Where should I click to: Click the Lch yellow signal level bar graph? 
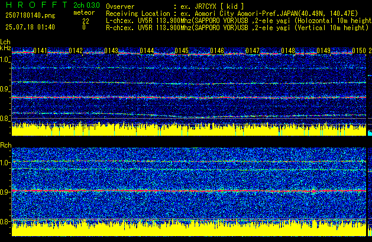(189, 129)
